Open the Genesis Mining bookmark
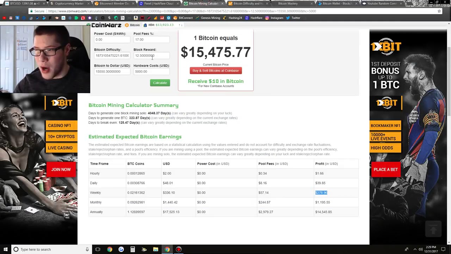Screen dimensions: 451x254 [208, 18]
